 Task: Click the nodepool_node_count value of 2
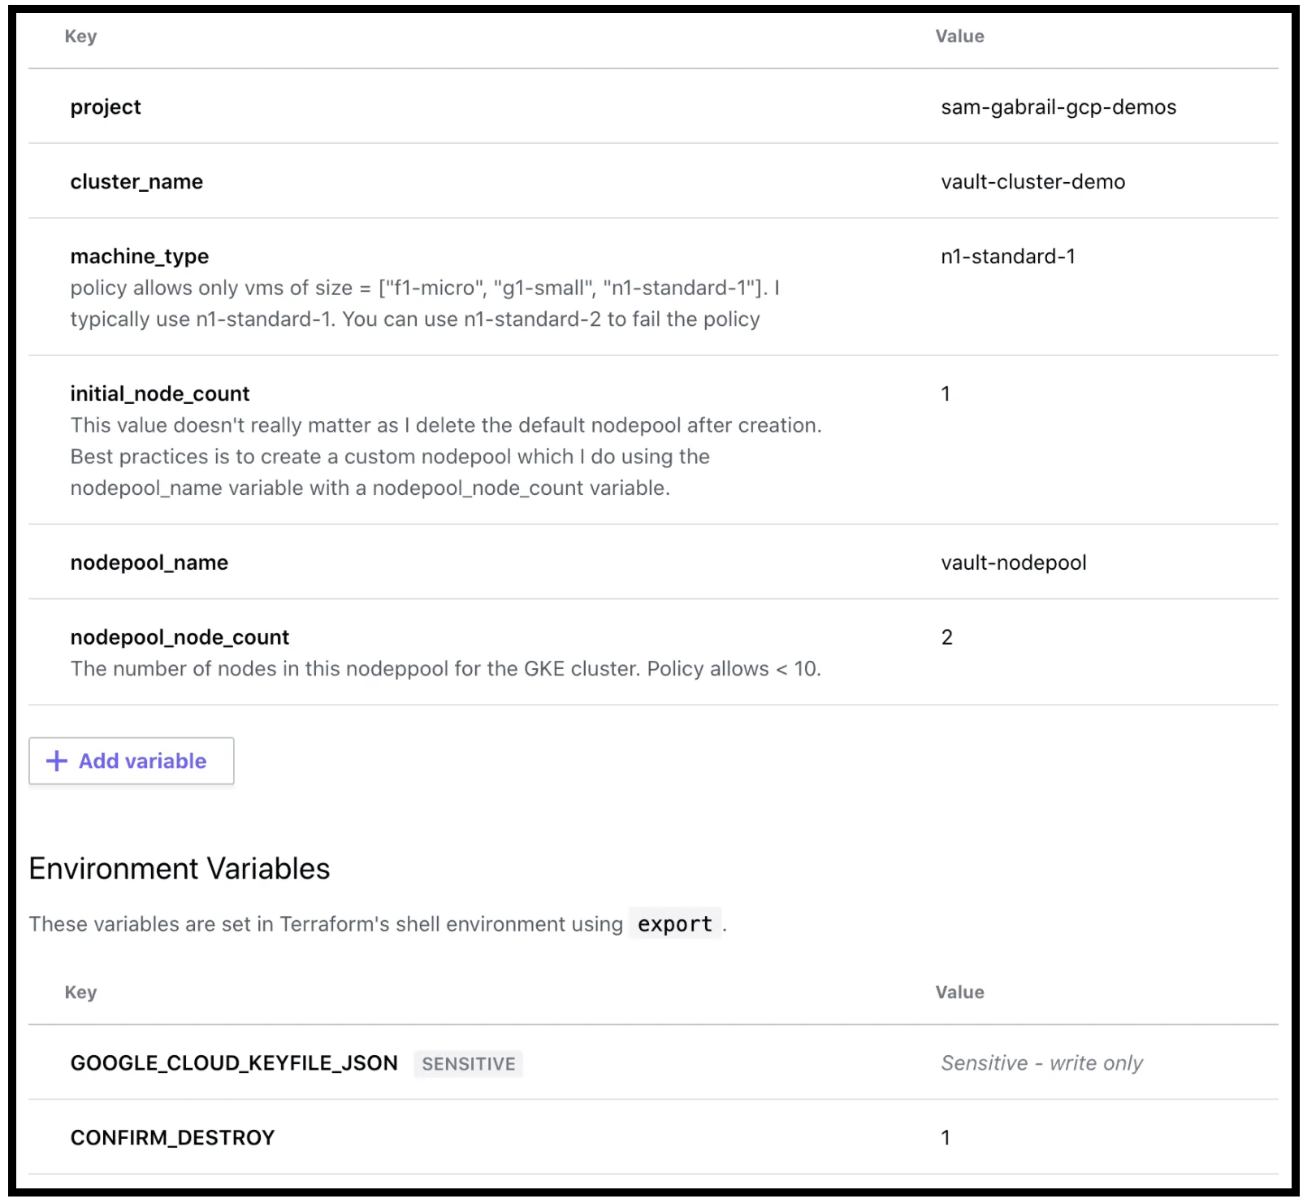(946, 637)
